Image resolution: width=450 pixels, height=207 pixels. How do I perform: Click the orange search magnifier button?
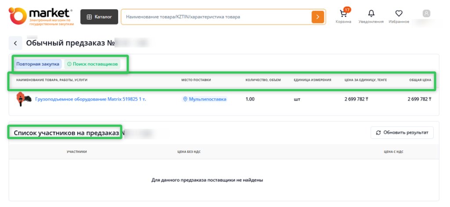317,17
